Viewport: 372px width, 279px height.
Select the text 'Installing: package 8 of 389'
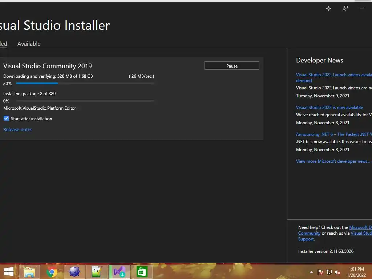[29, 94]
